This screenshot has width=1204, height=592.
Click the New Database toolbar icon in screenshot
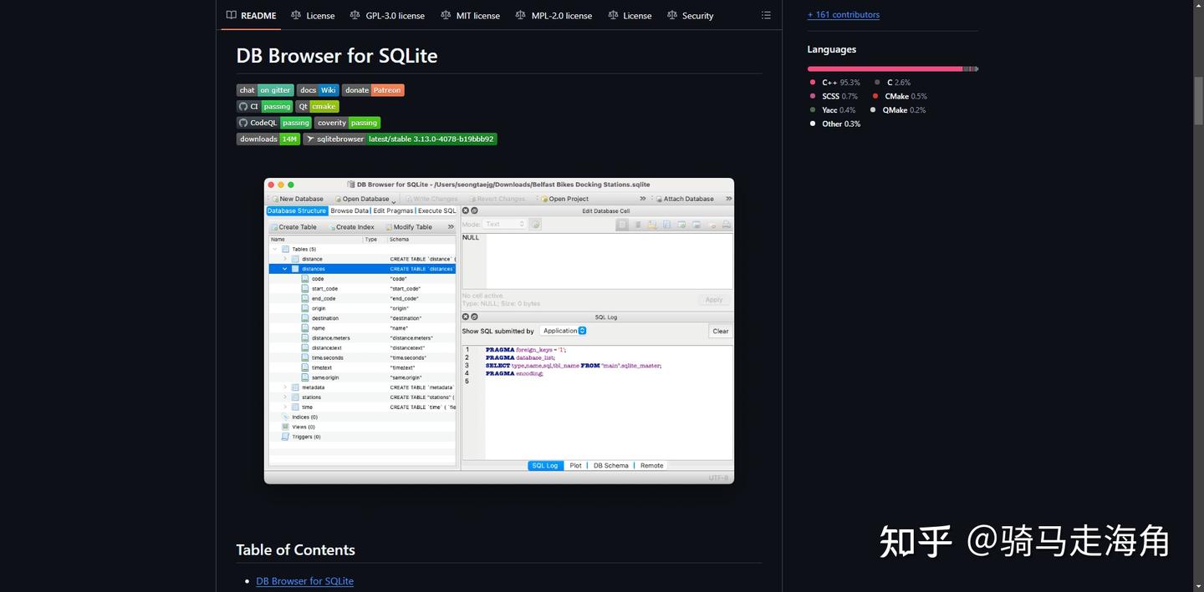point(275,199)
